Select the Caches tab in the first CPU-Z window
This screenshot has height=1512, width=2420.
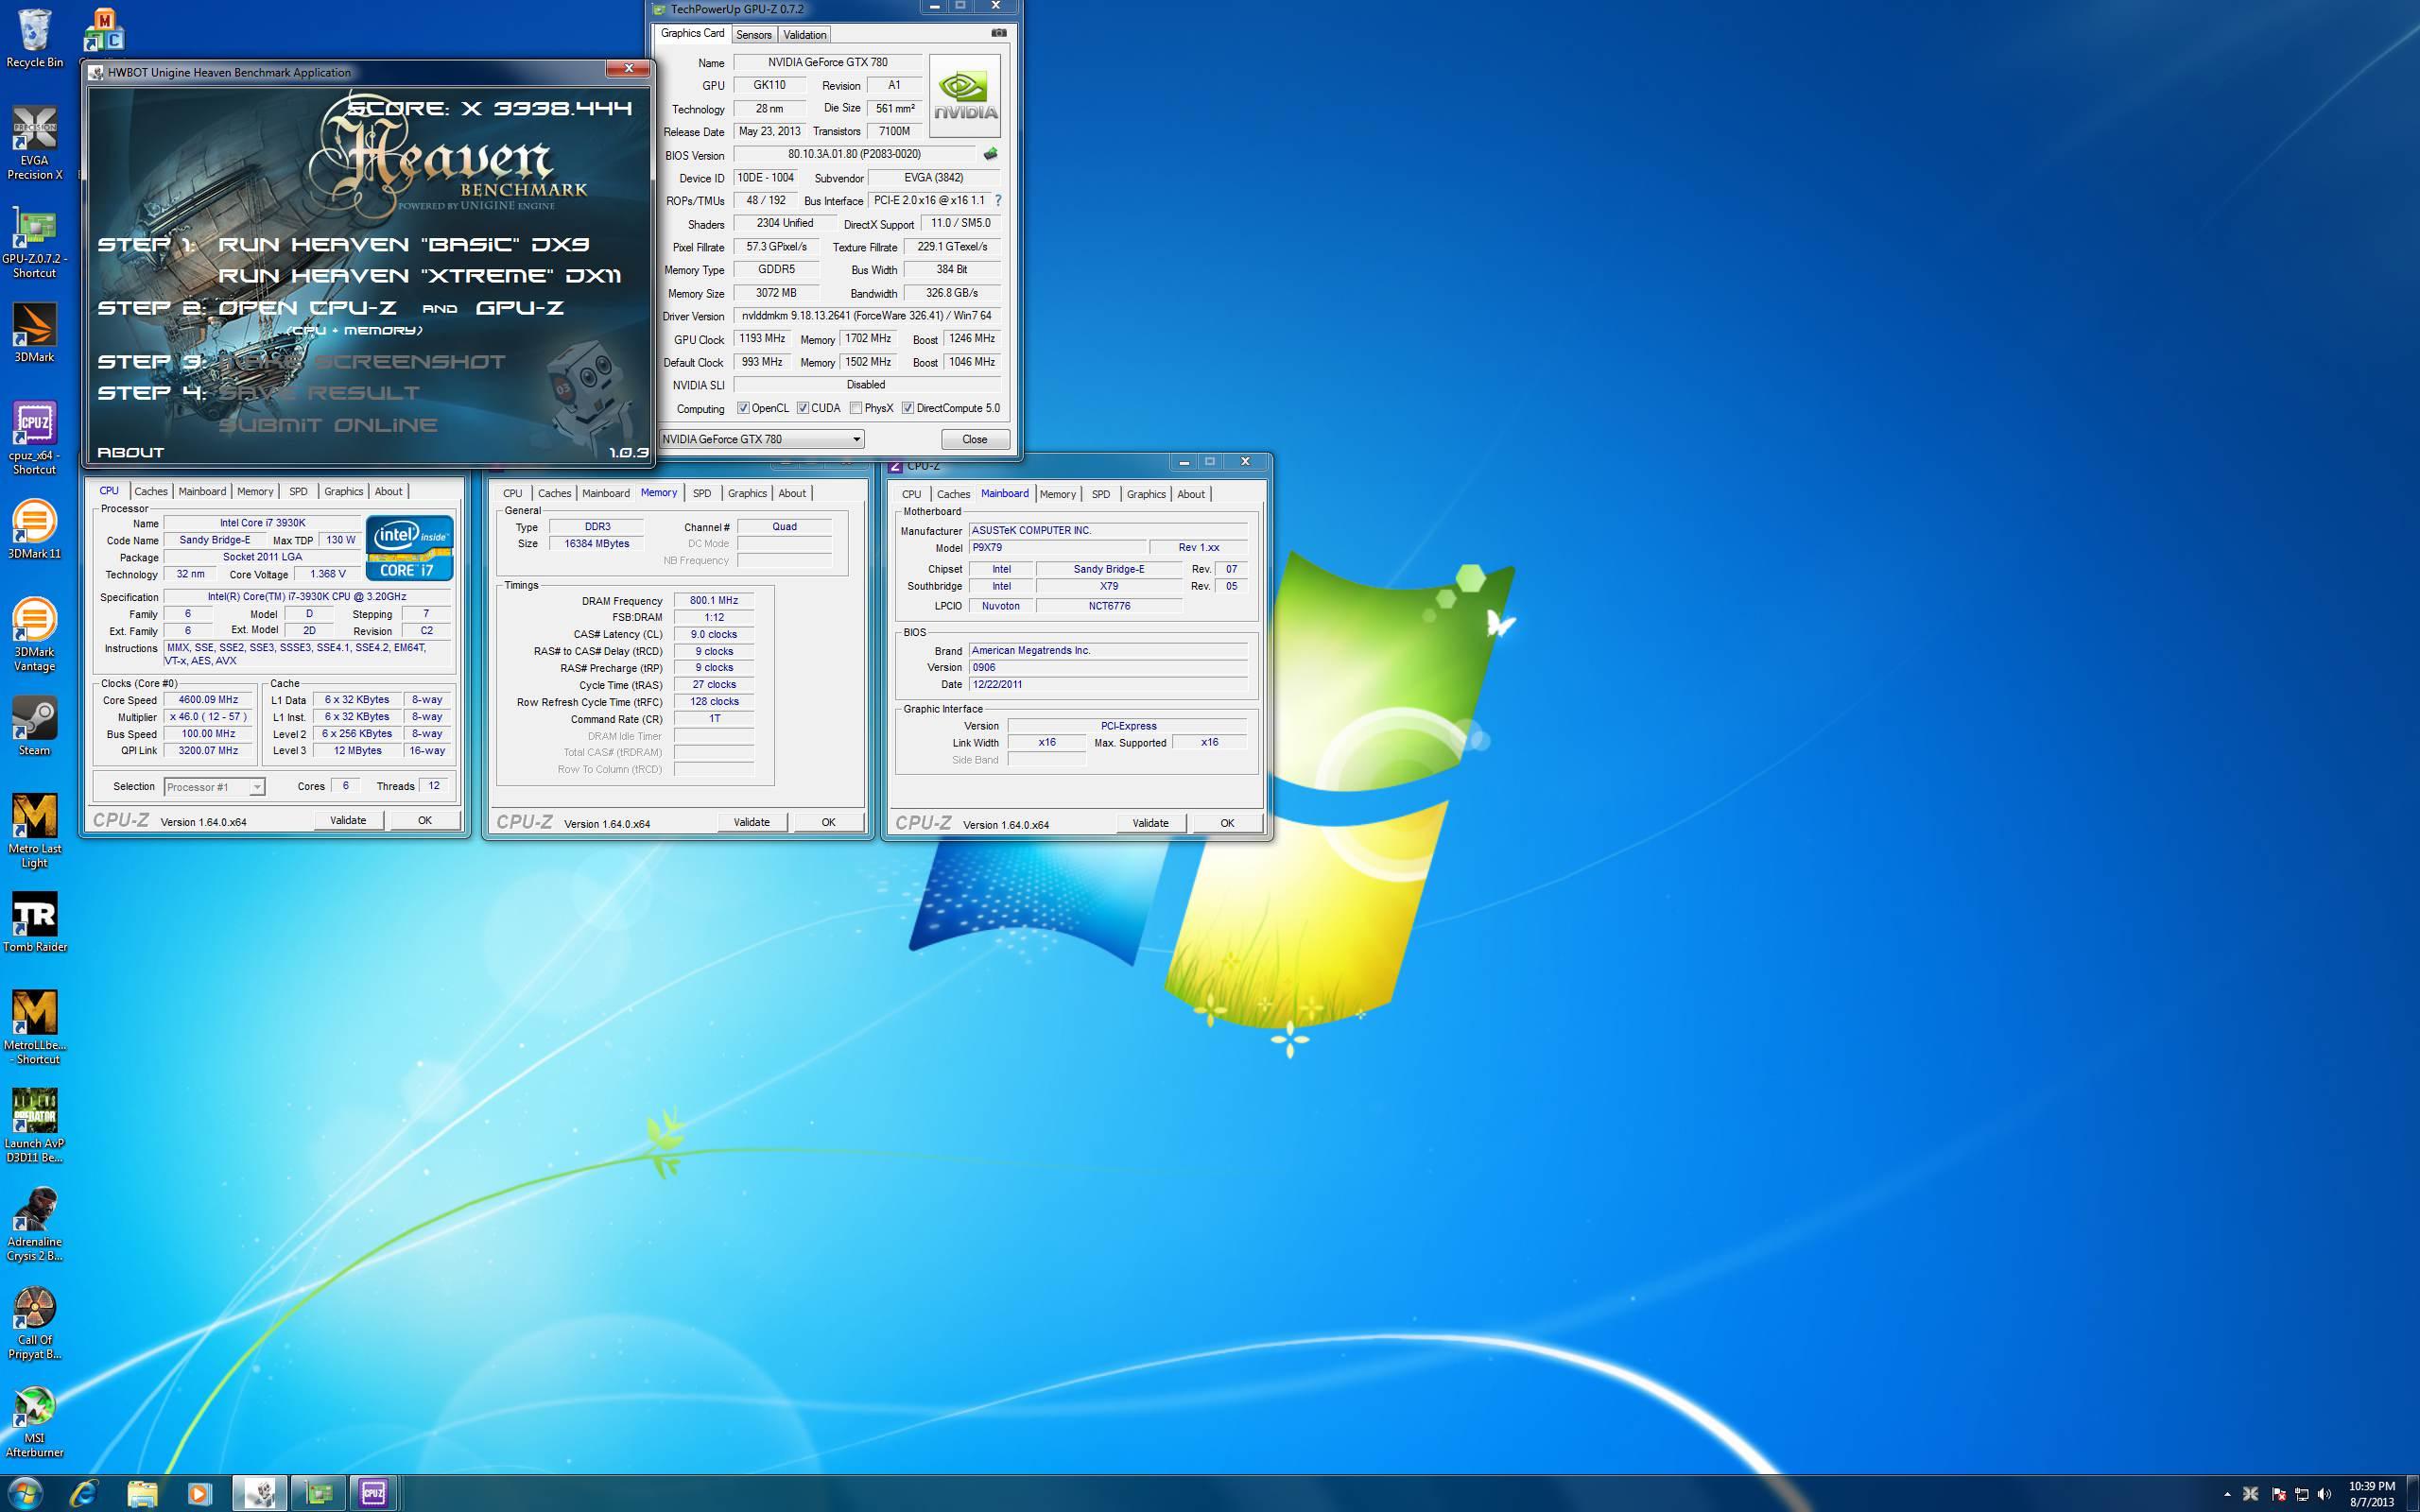click(x=151, y=491)
